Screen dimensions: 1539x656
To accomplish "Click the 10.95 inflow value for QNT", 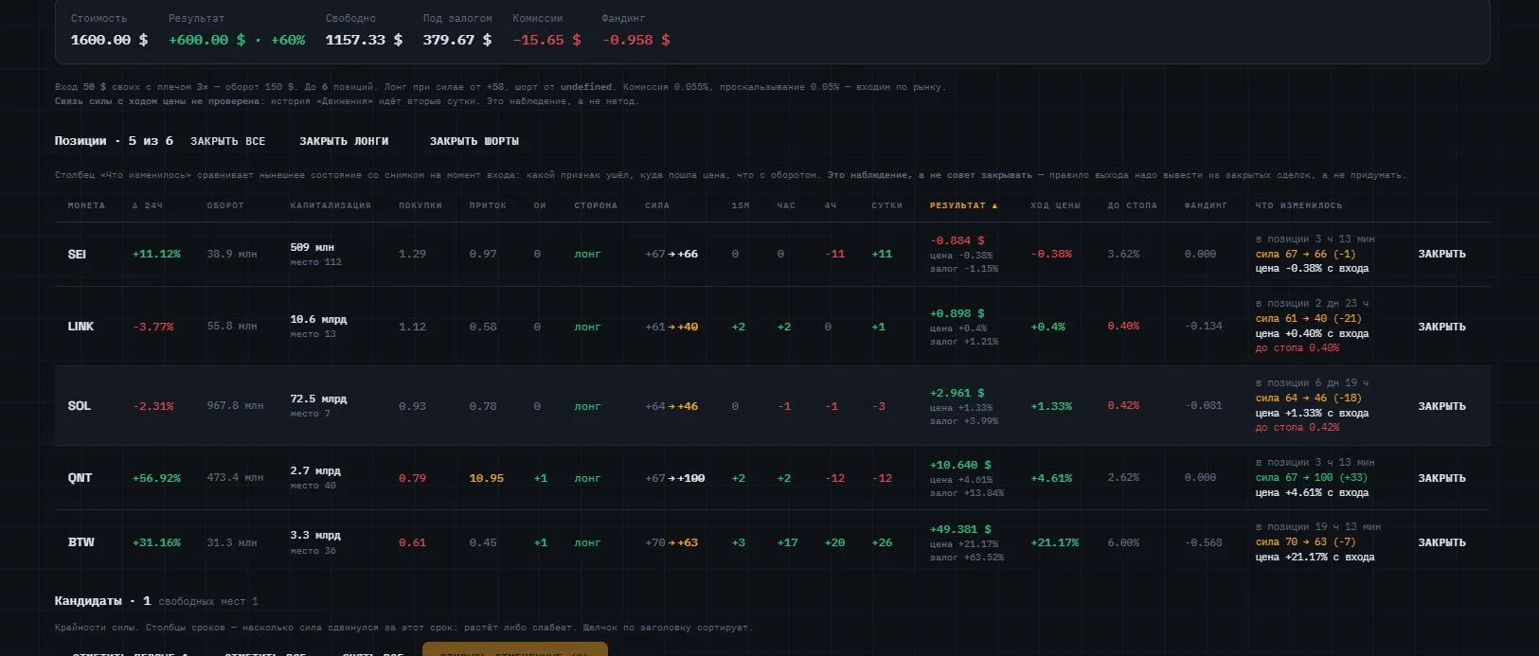I will pyautogui.click(x=487, y=478).
